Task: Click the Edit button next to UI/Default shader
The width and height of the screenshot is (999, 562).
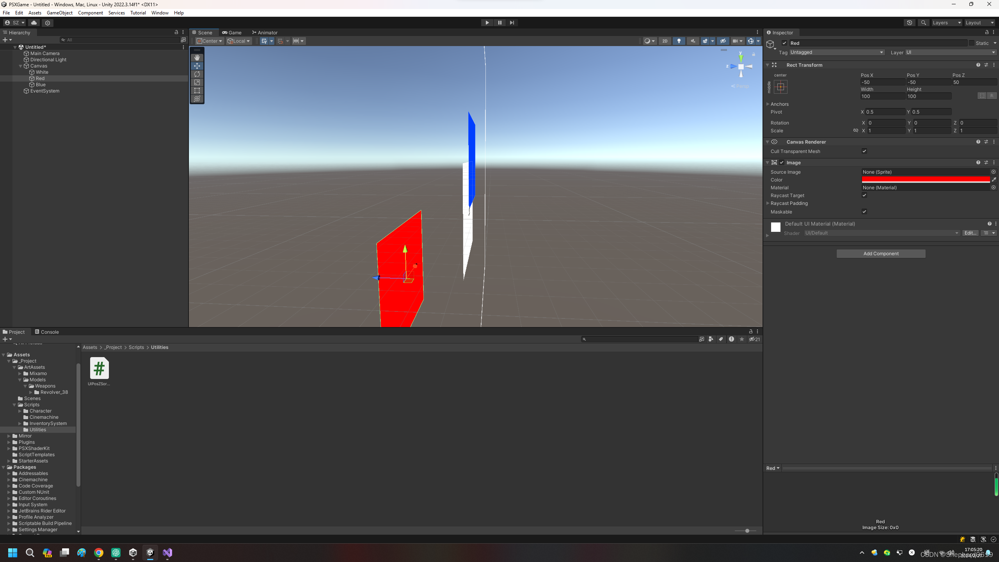Action: tap(970, 233)
